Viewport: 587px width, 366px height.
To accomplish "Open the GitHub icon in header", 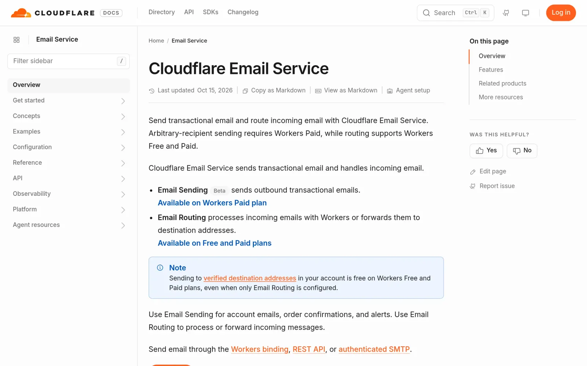I will pyautogui.click(x=506, y=13).
